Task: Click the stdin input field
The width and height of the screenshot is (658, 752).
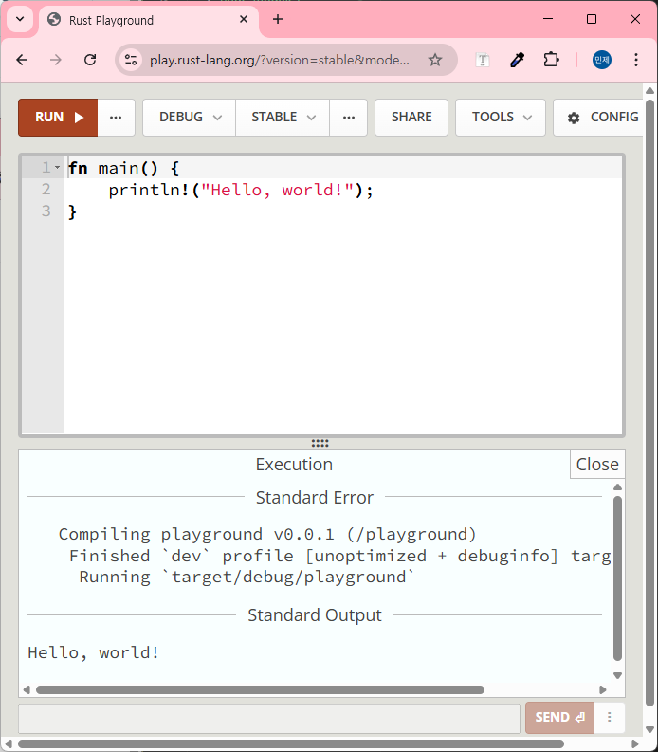Action: [x=269, y=719]
